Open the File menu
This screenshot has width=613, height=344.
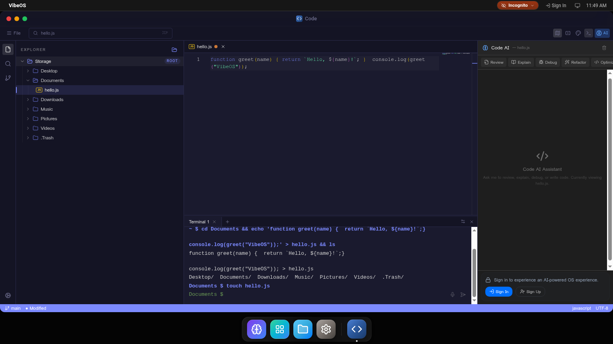(14, 33)
